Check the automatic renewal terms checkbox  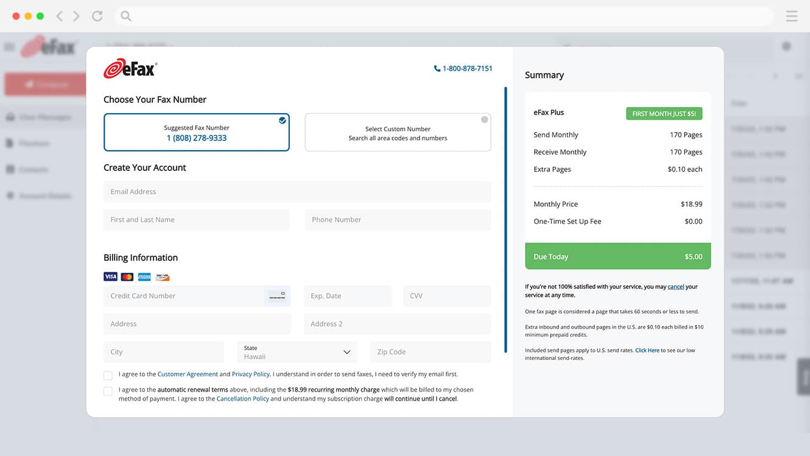108,392
